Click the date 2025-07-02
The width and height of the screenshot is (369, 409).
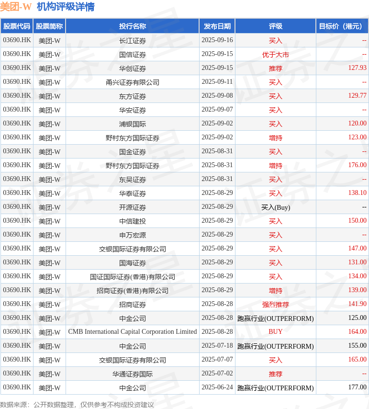[217, 373]
